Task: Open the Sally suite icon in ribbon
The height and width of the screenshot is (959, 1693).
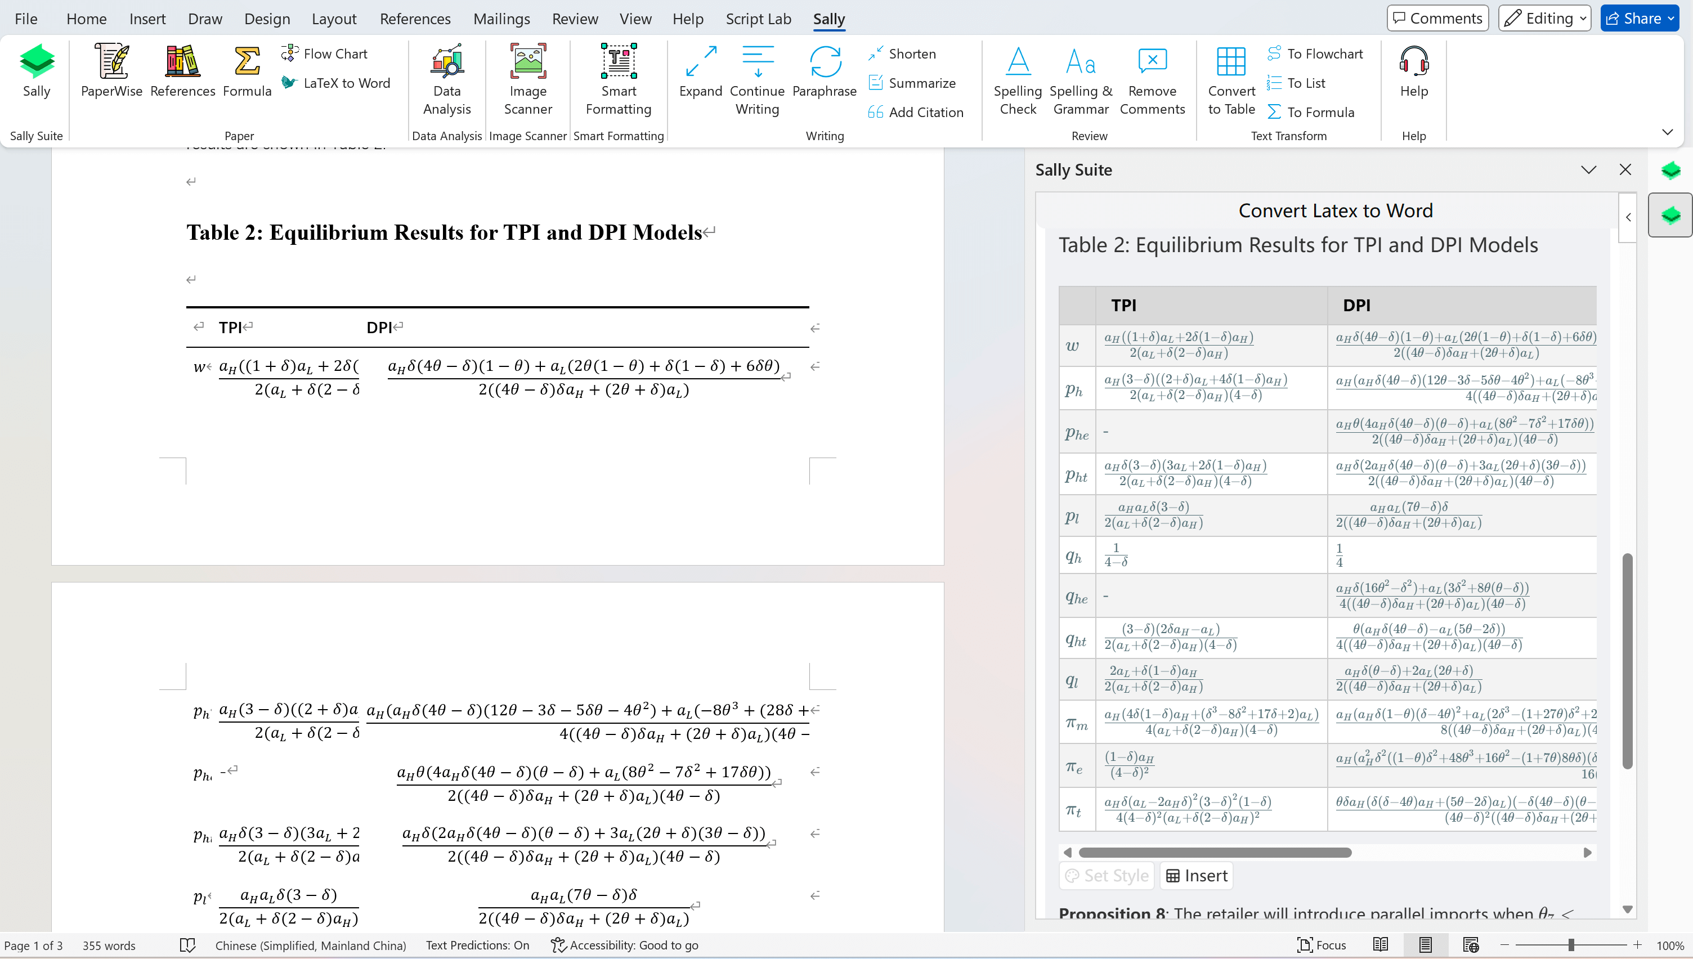Action: tap(36, 71)
